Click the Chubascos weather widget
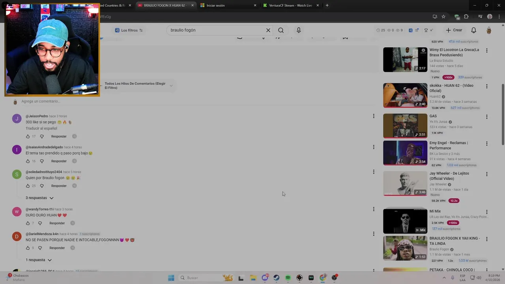505x284 pixels. point(18,278)
